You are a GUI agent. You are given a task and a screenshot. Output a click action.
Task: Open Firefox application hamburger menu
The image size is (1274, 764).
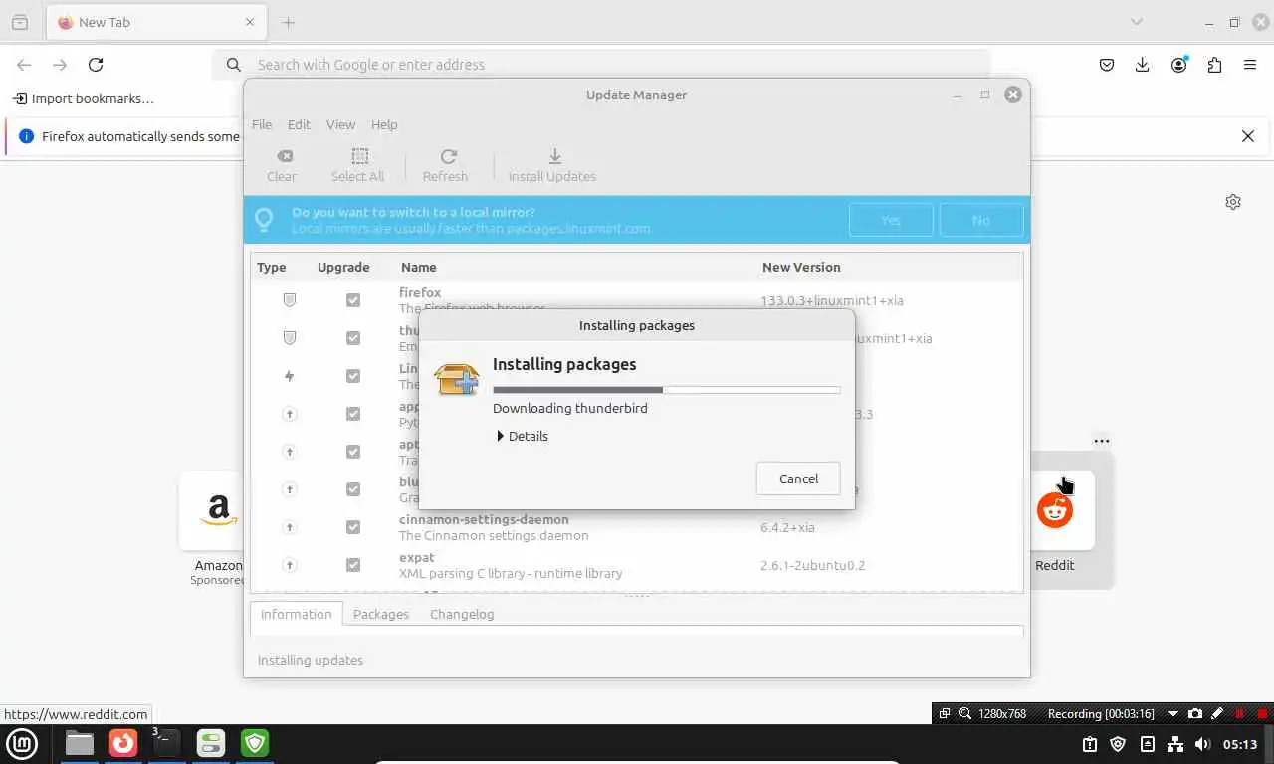coord(1250,65)
